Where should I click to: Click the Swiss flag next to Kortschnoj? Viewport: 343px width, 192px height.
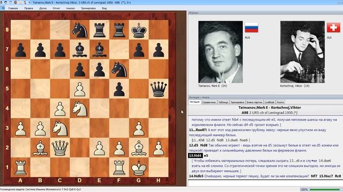(x=333, y=28)
